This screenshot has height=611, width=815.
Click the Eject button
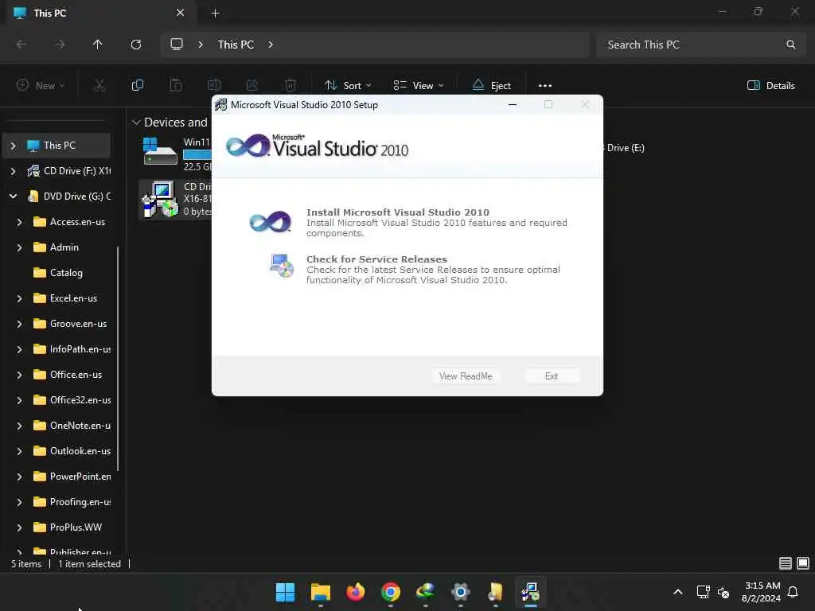[492, 85]
